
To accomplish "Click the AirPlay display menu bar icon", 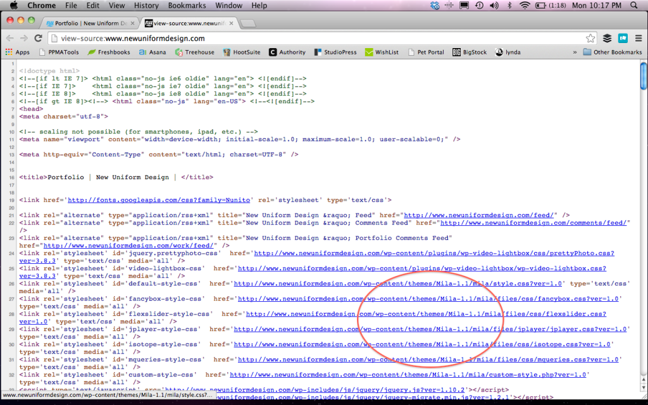I will click(x=464, y=5).
